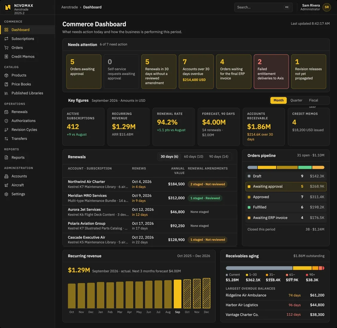Open the Meridian MRO Services renewal
This screenshot has width=337, height=328.
coord(150,198)
